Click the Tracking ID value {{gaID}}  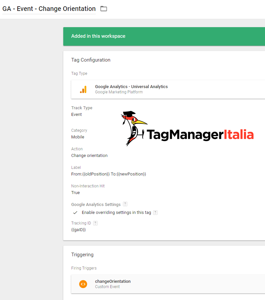coord(79,230)
